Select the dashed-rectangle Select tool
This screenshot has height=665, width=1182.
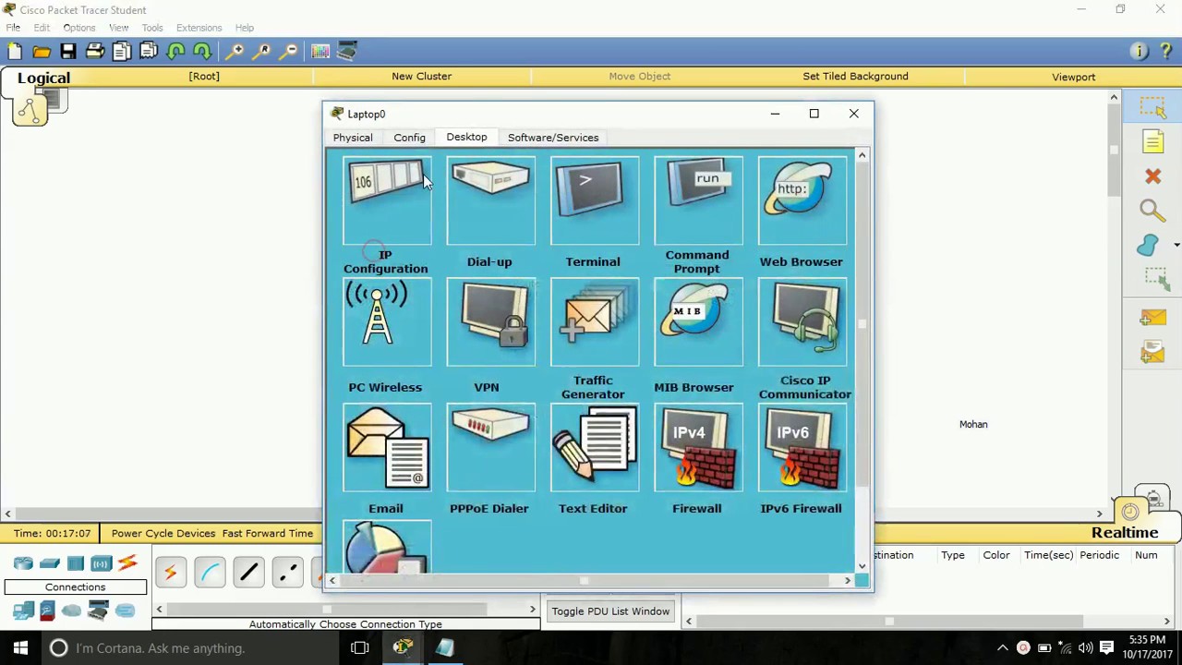click(x=1152, y=107)
